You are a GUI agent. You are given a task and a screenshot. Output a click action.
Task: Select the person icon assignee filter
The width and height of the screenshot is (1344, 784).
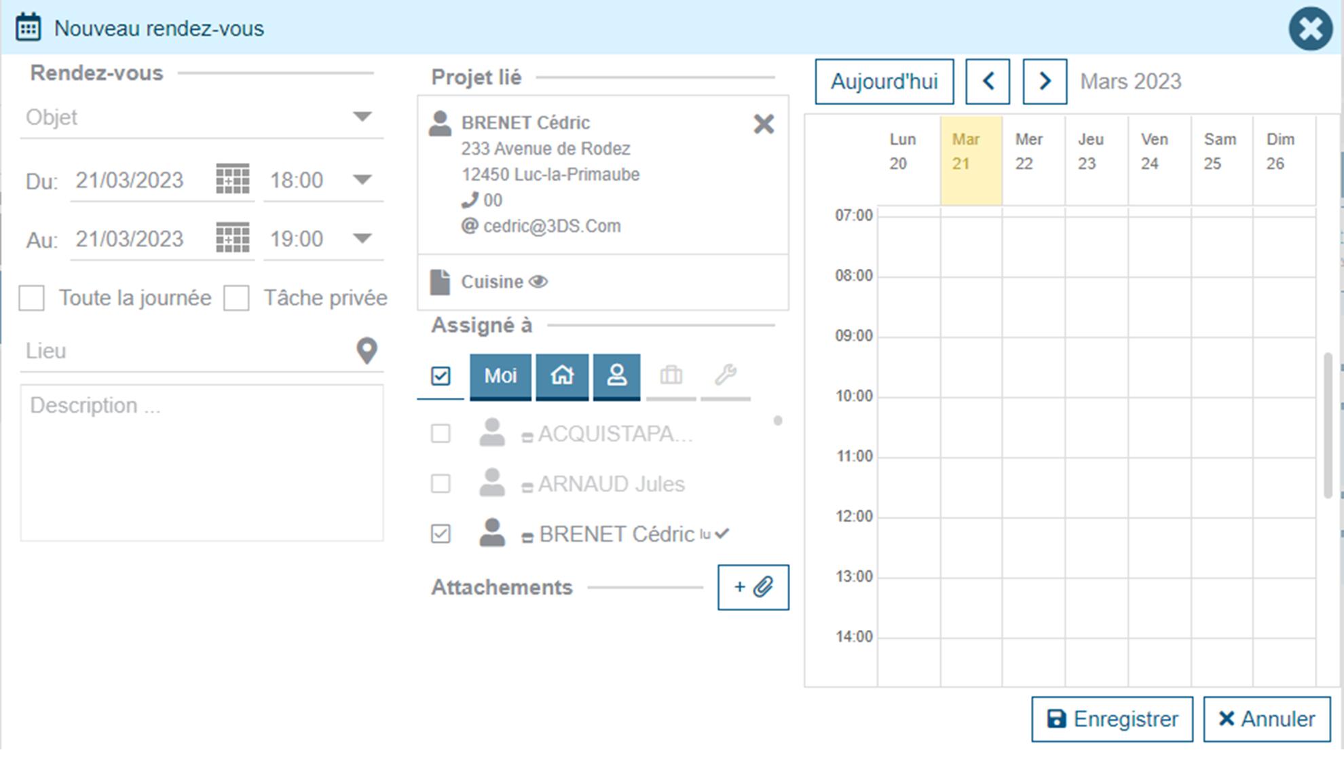click(616, 375)
